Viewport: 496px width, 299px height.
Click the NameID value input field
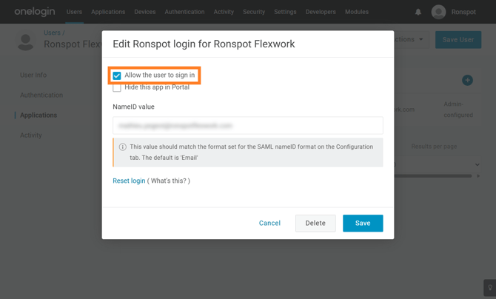tap(248, 126)
